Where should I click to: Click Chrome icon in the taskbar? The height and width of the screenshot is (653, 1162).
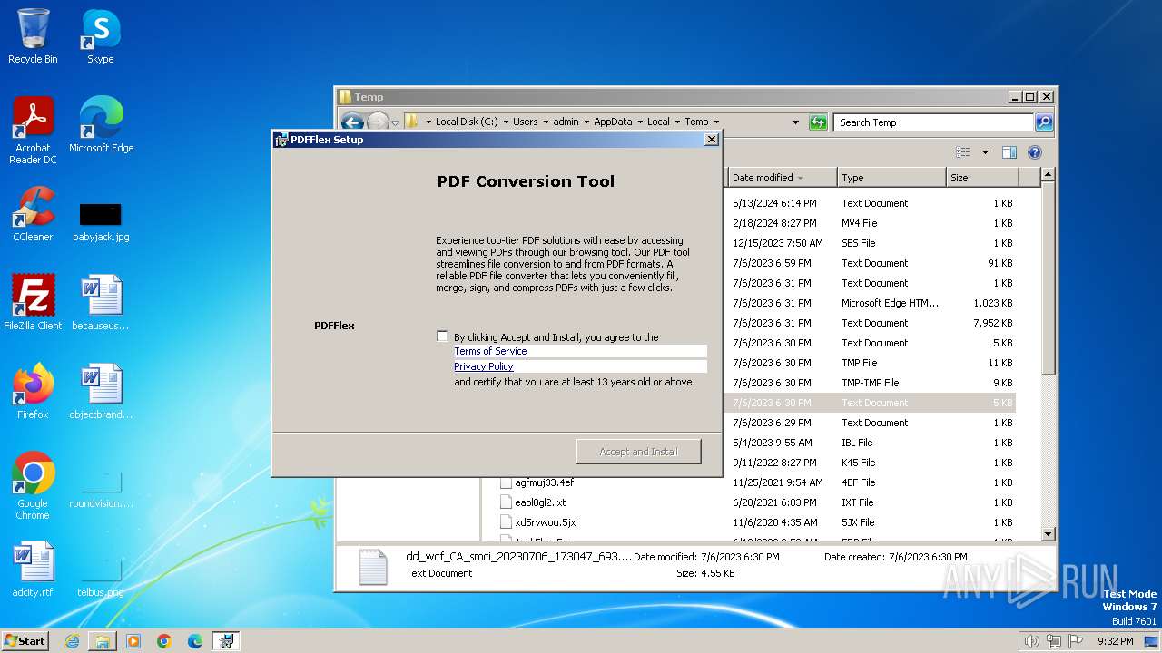(x=164, y=641)
